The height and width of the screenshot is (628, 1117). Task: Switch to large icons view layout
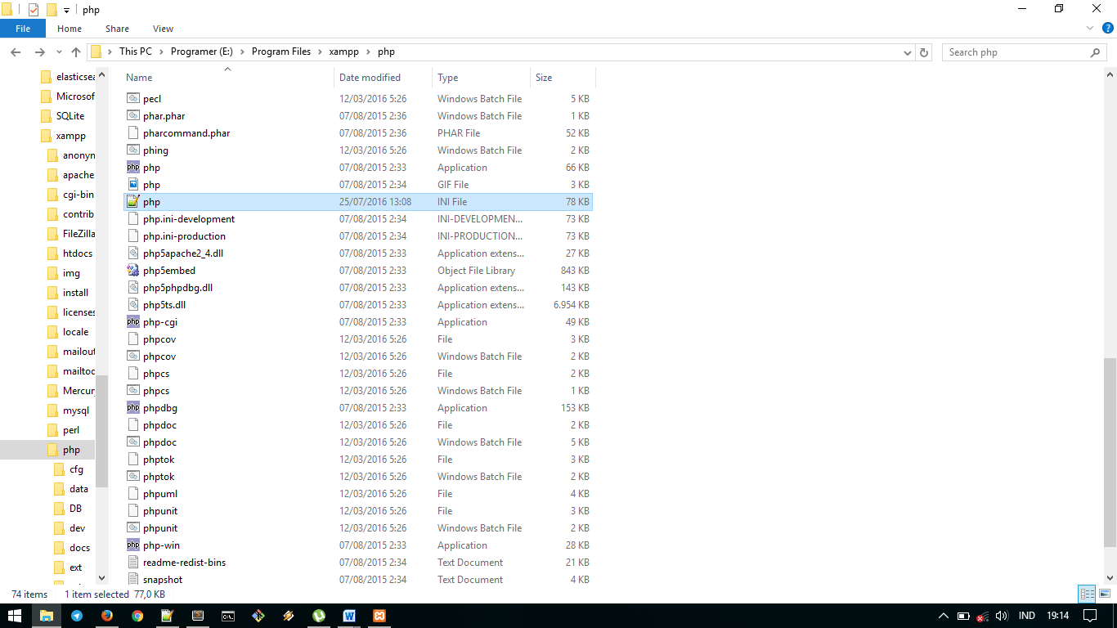(1104, 594)
